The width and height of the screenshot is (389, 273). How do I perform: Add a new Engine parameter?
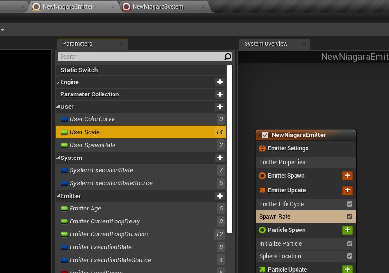point(220,82)
